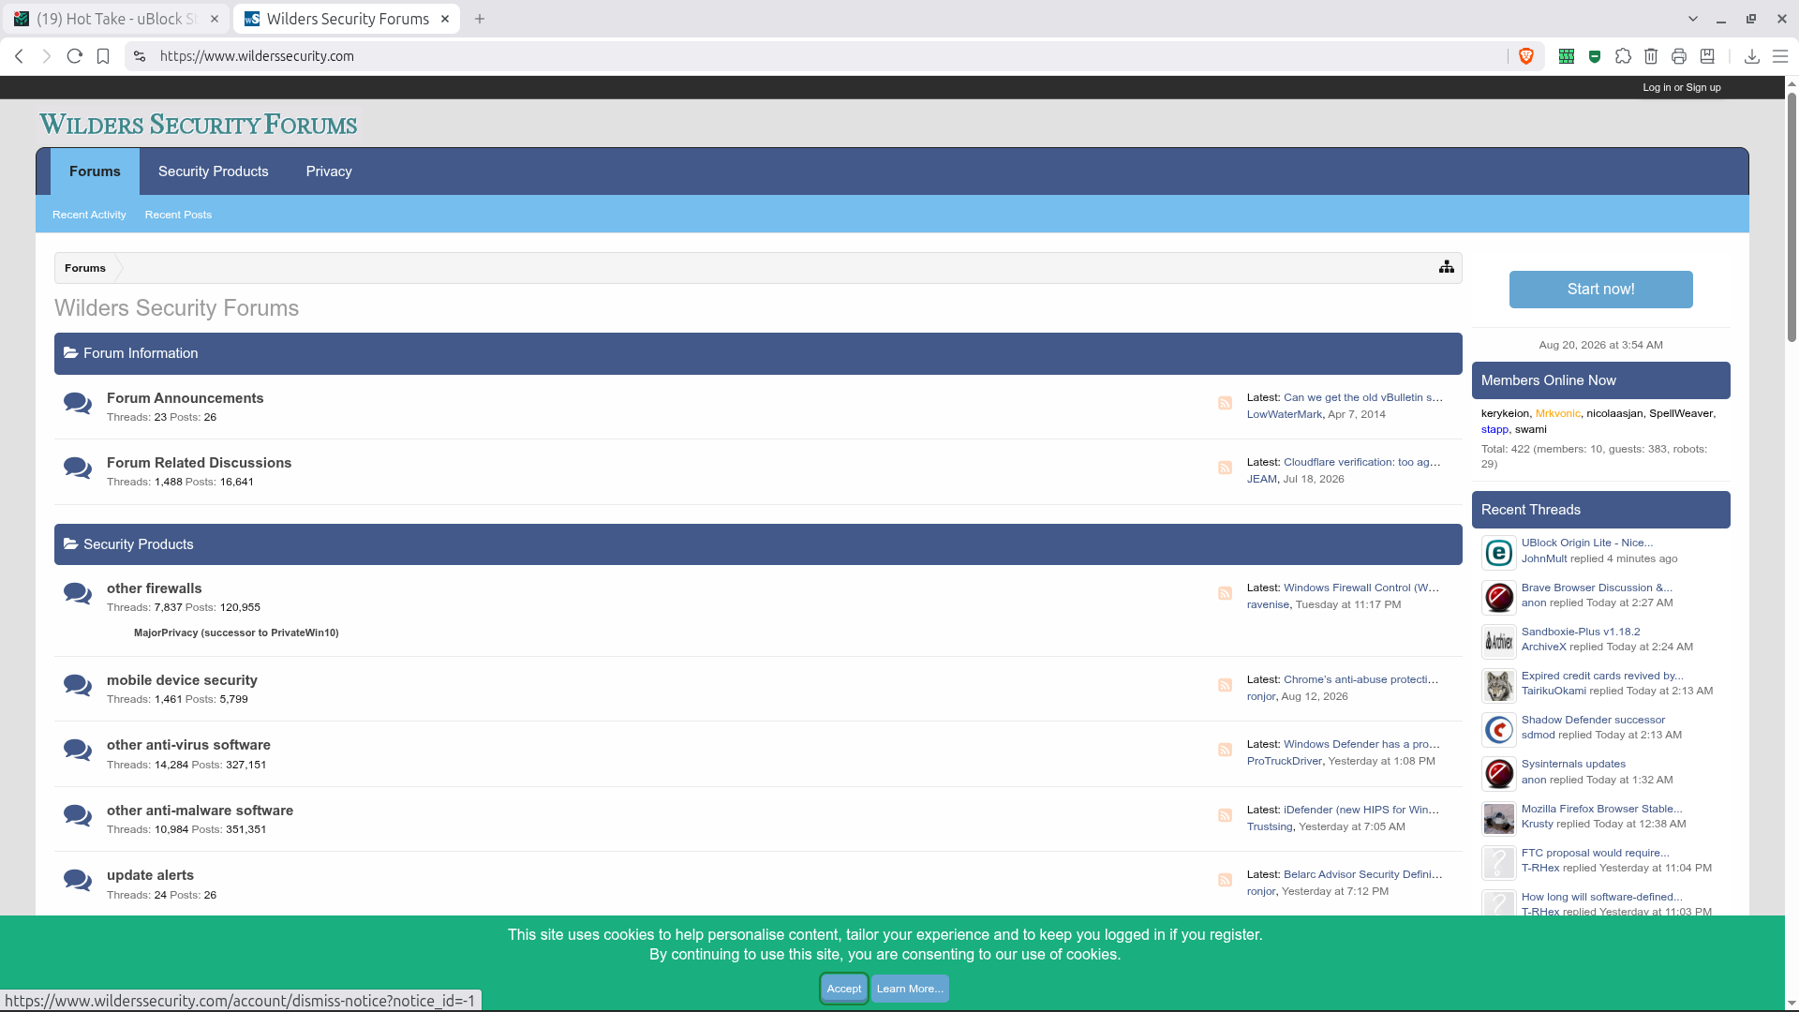Screen dimensions: 1799x1012
Task: Open the Shadow Defender successor recent thread
Action: pos(1593,720)
